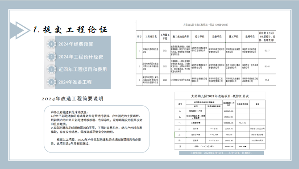
Task: Select the 2024年准备工程 list item
Action: [x=75, y=82]
